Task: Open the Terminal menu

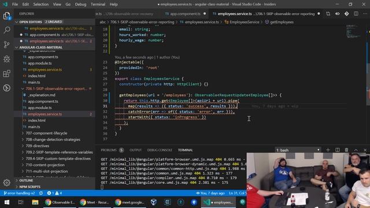Action: (x=98, y=4)
